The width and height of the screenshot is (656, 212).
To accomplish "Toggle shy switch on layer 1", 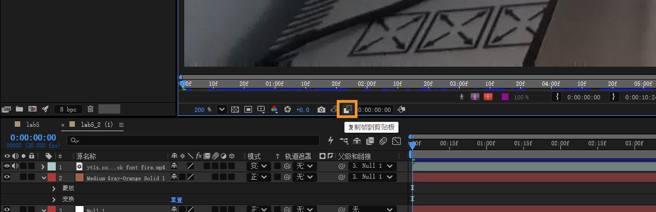I will (x=174, y=166).
